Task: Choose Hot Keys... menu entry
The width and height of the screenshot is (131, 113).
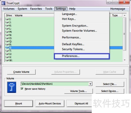Action: (82, 19)
